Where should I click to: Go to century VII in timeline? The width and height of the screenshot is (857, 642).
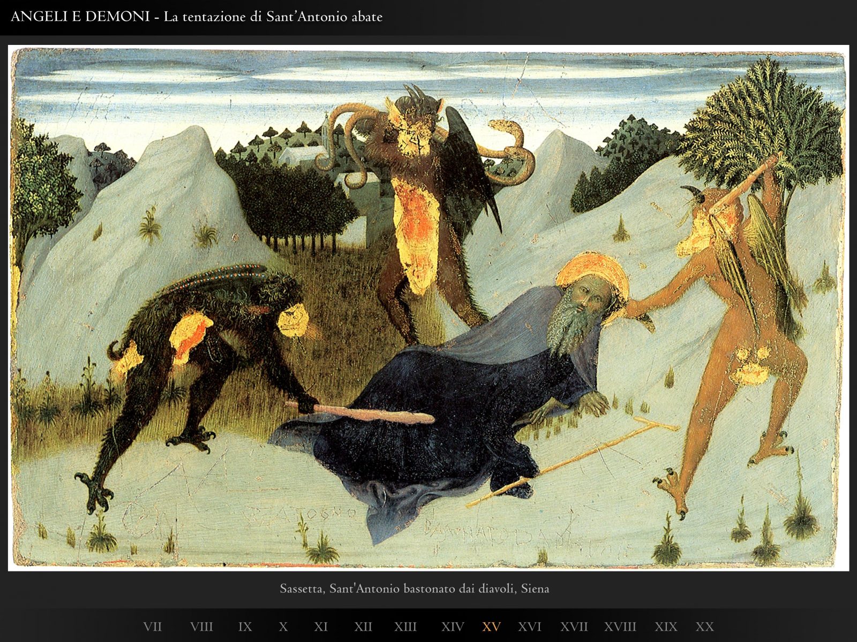(x=152, y=626)
